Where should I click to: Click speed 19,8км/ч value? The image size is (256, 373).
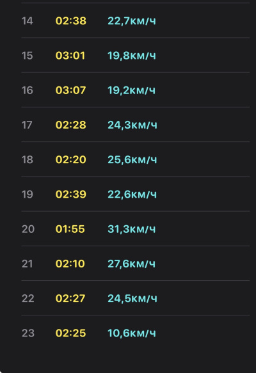point(132,56)
